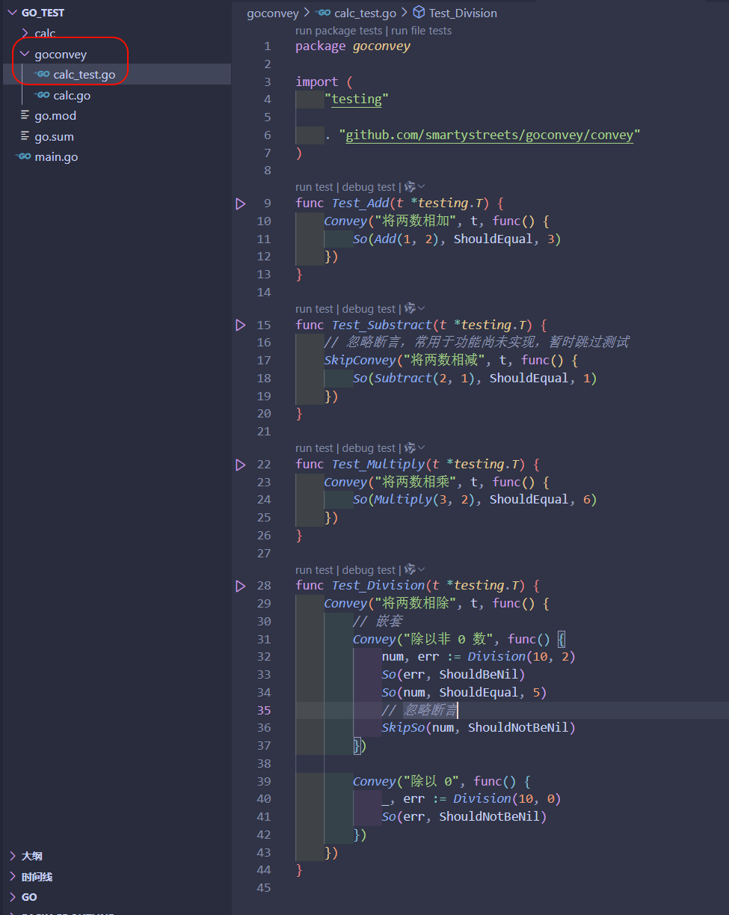Expand the GO section at the sidebar bottom

pos(13,897)
